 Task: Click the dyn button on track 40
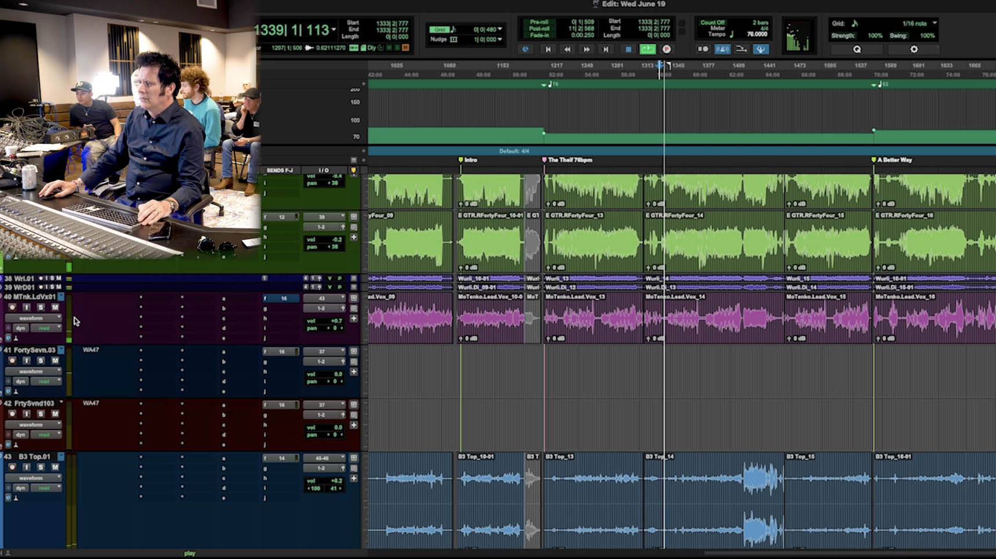point(21,328)
